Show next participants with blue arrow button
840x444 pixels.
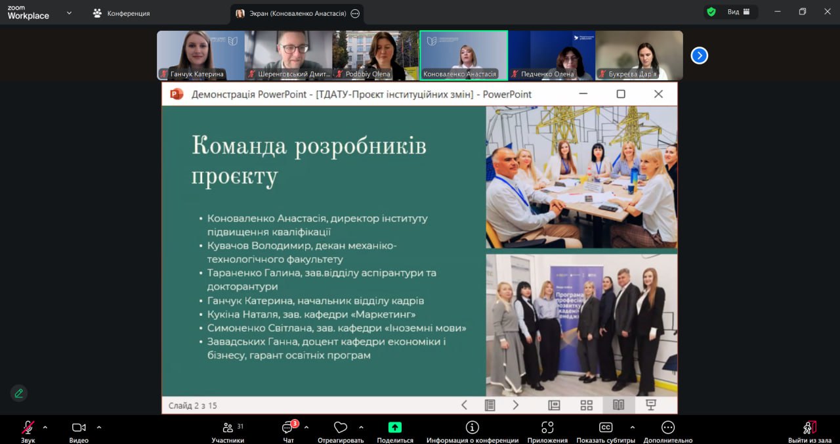[700, 56]
